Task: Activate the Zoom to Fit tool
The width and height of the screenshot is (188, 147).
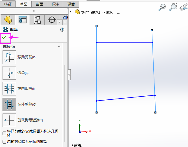Action: click(x=162, y=7)
